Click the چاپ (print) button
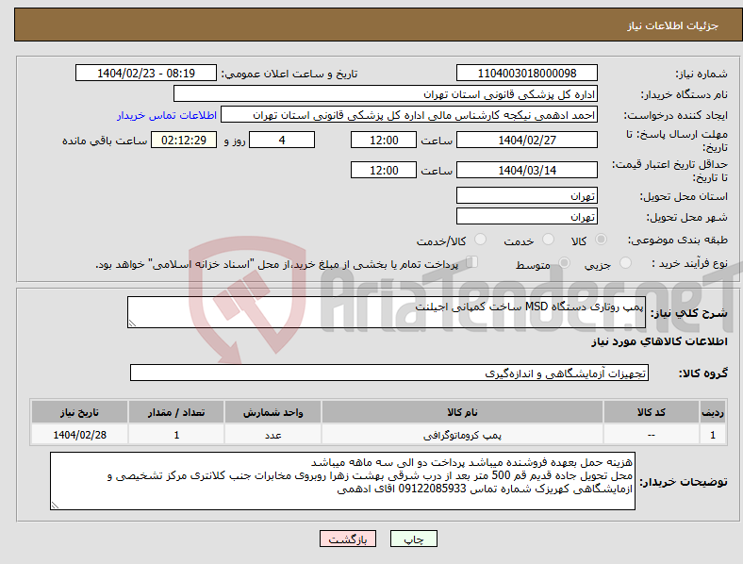Viewport: 743px width, 564px height. (413, 539)
